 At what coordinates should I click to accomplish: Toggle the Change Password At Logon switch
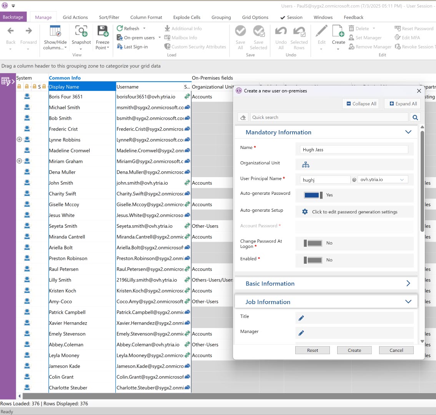point(313,243)
